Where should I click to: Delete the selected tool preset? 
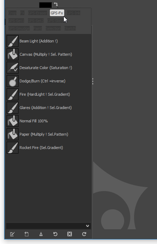(70, 234)
